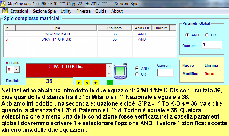The width and height of the screenshot is (229, 136).
Task: Click the yellow less-than symbol button
Action: click(87, 83)
